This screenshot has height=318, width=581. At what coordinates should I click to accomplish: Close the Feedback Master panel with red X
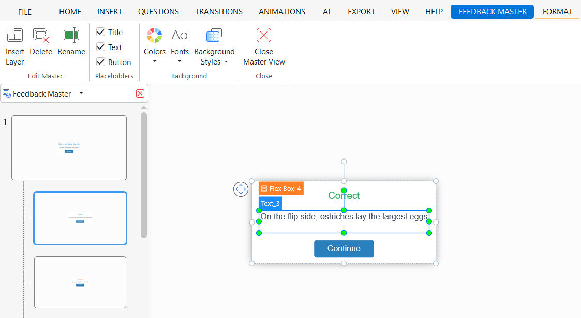[x=140, y=93]
